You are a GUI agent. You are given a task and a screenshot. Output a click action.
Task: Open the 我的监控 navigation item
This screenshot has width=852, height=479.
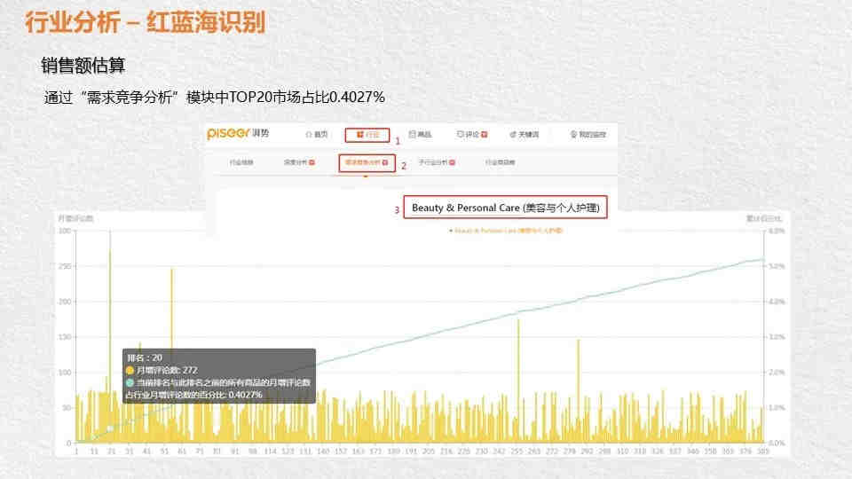tap(588, 134)
